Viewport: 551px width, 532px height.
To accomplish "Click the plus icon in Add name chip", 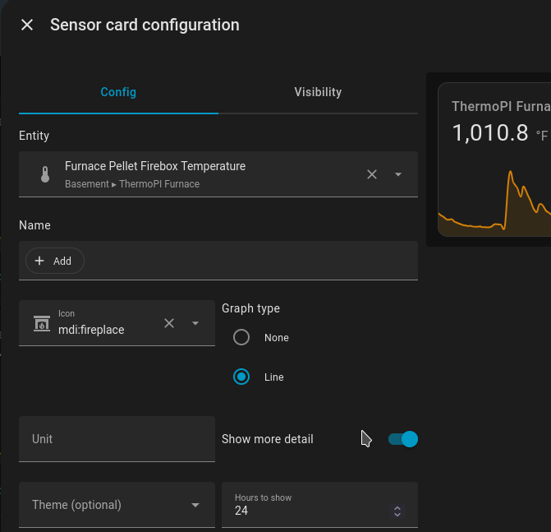I will click(39, 261).
